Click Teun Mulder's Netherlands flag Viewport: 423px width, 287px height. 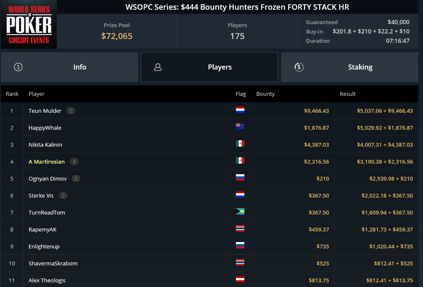tap(240, 110)
